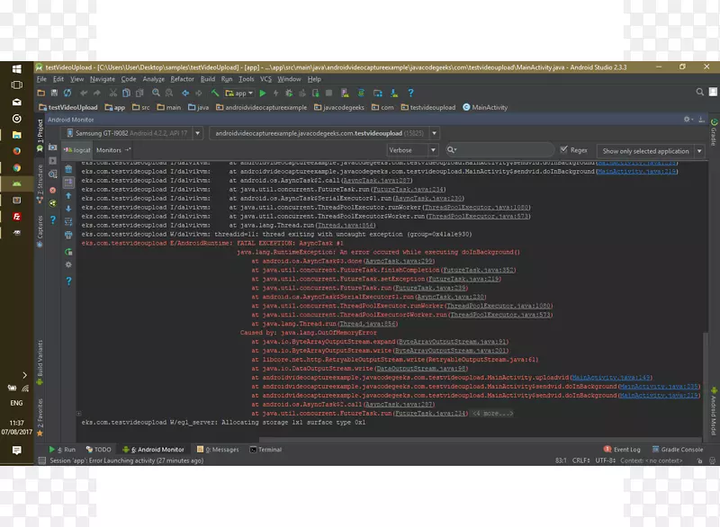720x527 pixels.
Task: Open the Event Log panel
Action: coord(622,450)
